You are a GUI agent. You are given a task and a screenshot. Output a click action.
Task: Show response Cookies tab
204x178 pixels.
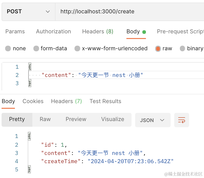click(x=33, y=101)
